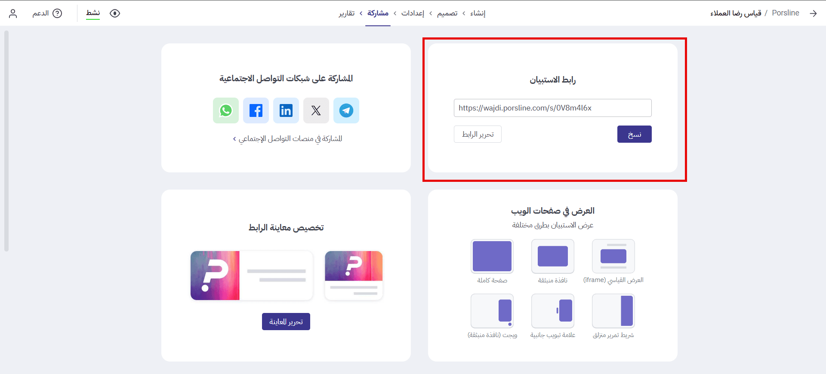Click the نسخ (Copy) link button
Viewport: 826px width, 374px height.
click(635, 134)
